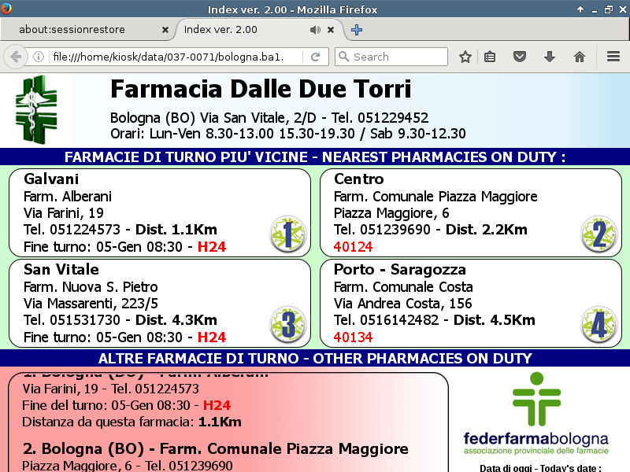
Task: Bookmark this page with the star icon
Action: click(x=465, y=57)
